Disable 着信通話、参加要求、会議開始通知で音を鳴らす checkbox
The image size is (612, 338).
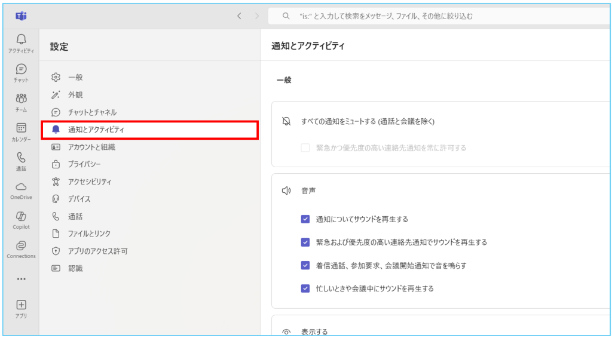tap(305, 265)
